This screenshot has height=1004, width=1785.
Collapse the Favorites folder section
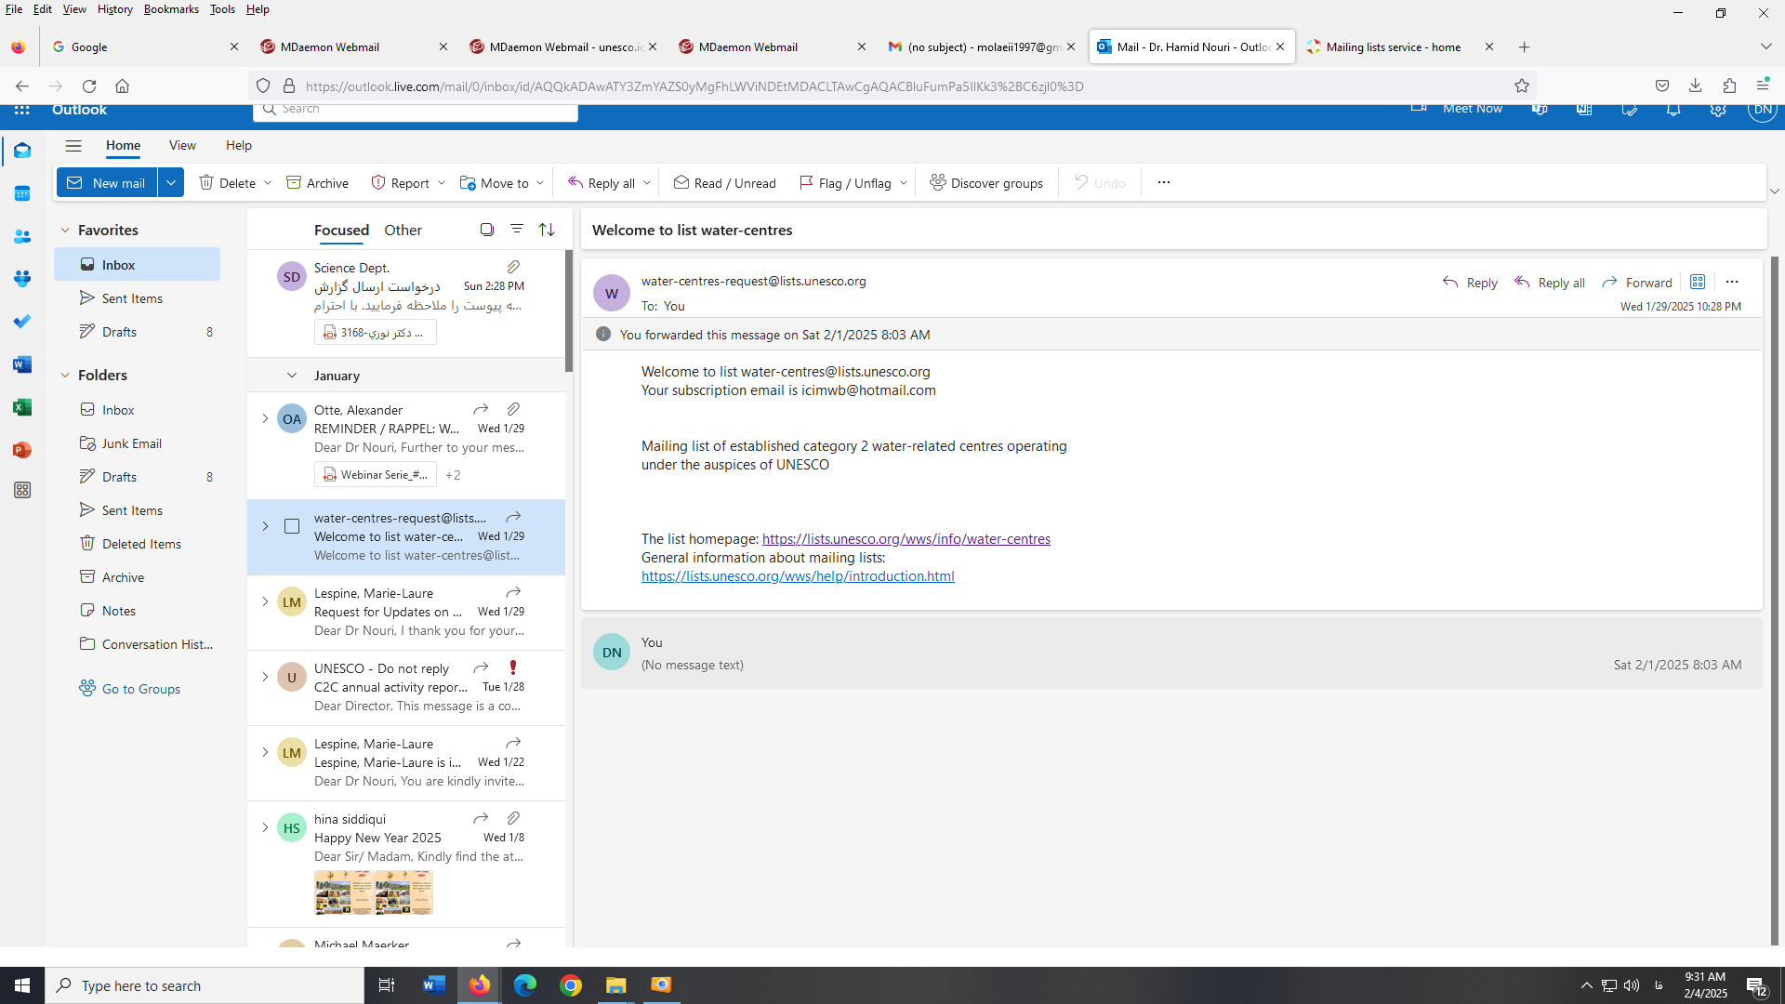coord(65,230)
